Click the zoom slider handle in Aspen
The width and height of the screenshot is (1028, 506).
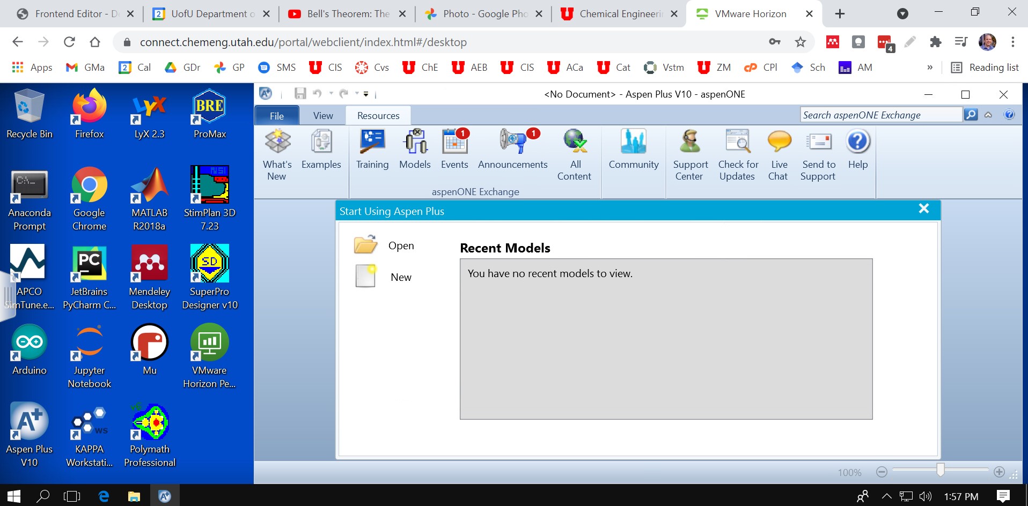[x=941, y=470]
